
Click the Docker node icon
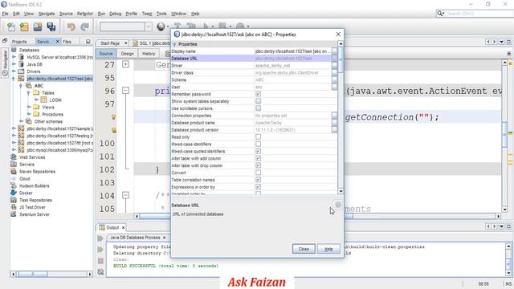14,193
